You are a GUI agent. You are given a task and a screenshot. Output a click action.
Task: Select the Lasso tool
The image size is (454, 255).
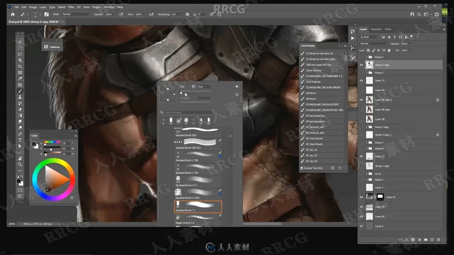pos(20,54)
